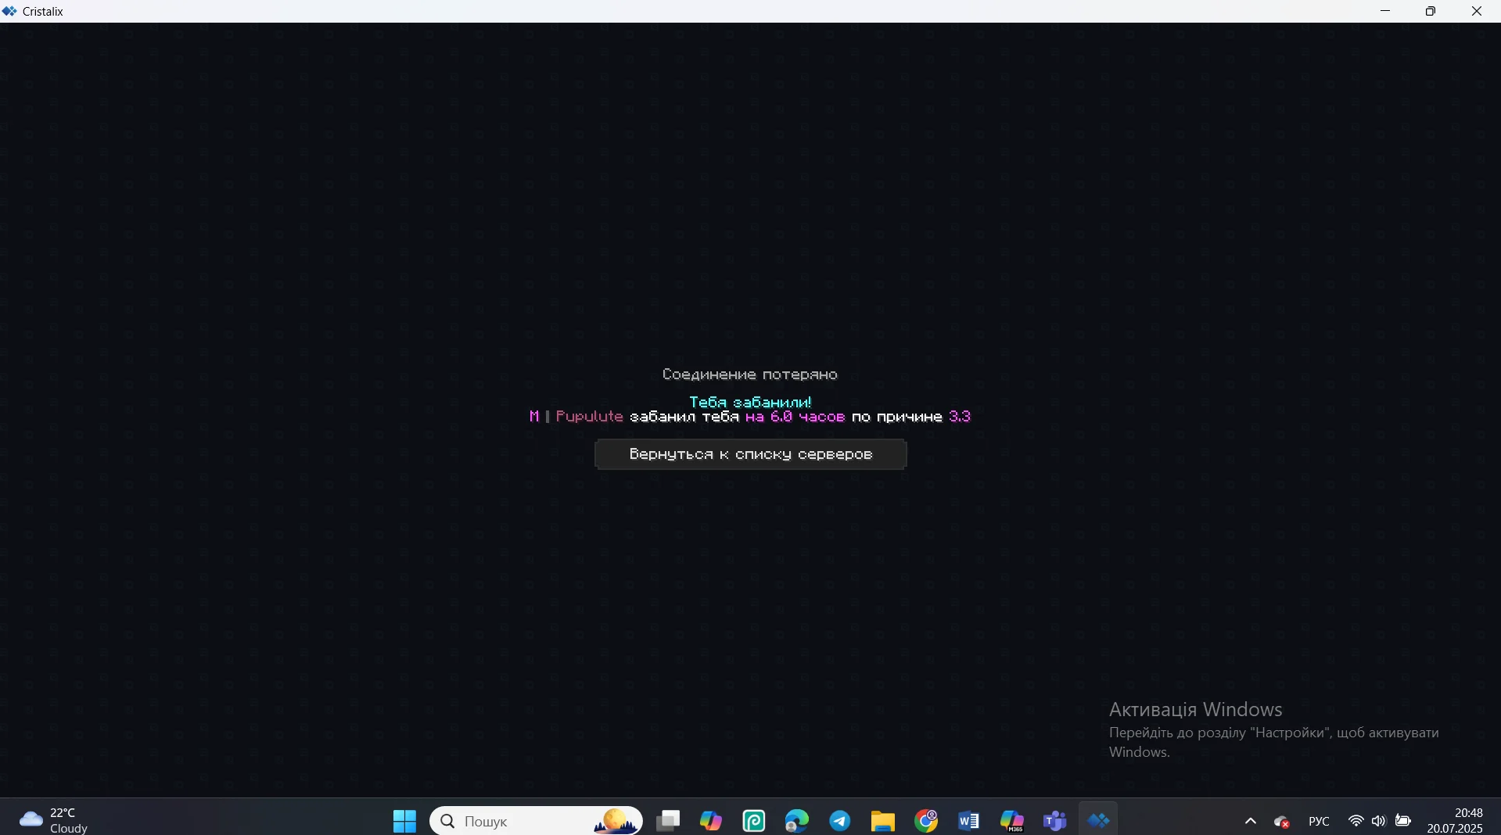This screenshot has height=835, width=1501.
Task: Switch input language via РУС indicator
Action: [x=1319, y=821]
